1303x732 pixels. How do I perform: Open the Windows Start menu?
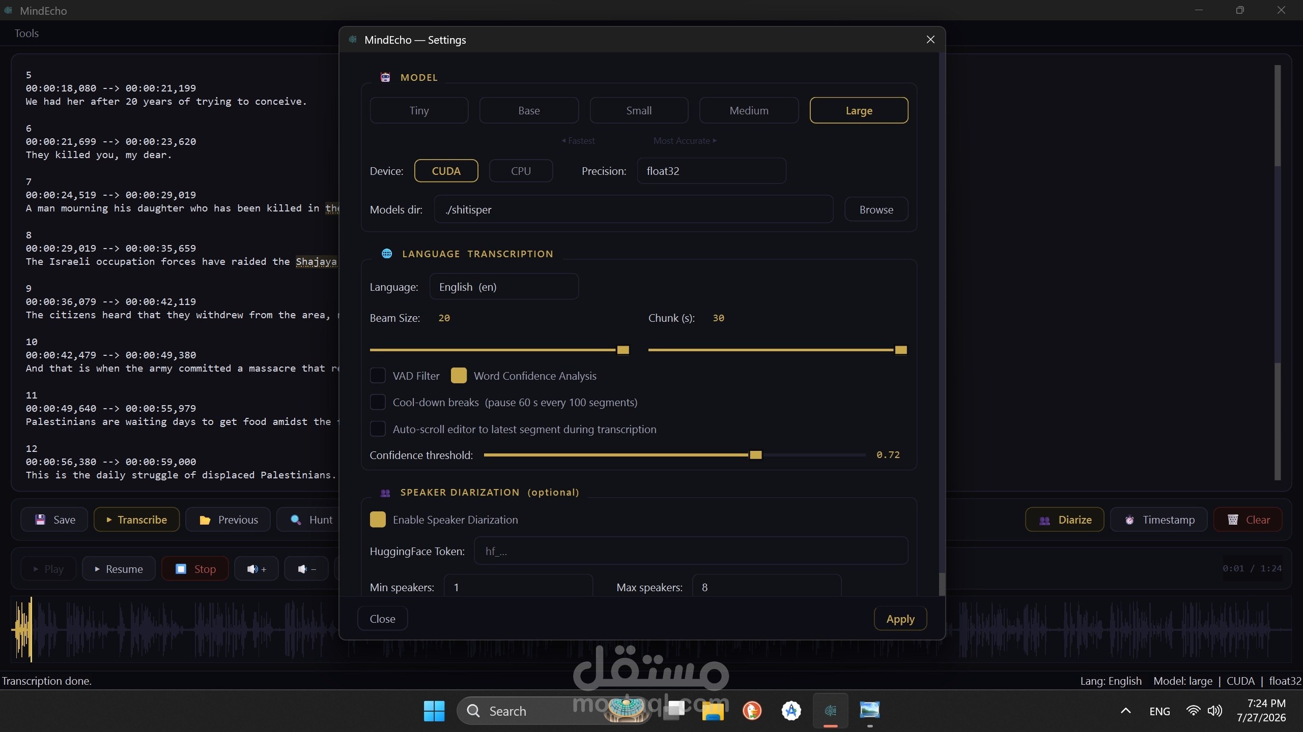434,711
